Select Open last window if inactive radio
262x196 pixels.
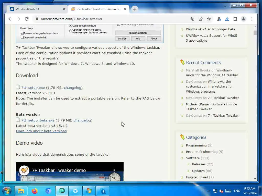tap(71, 31)
